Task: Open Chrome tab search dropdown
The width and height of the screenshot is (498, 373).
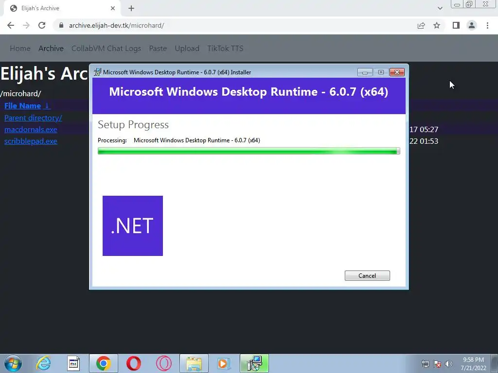Action: [440, 8]
